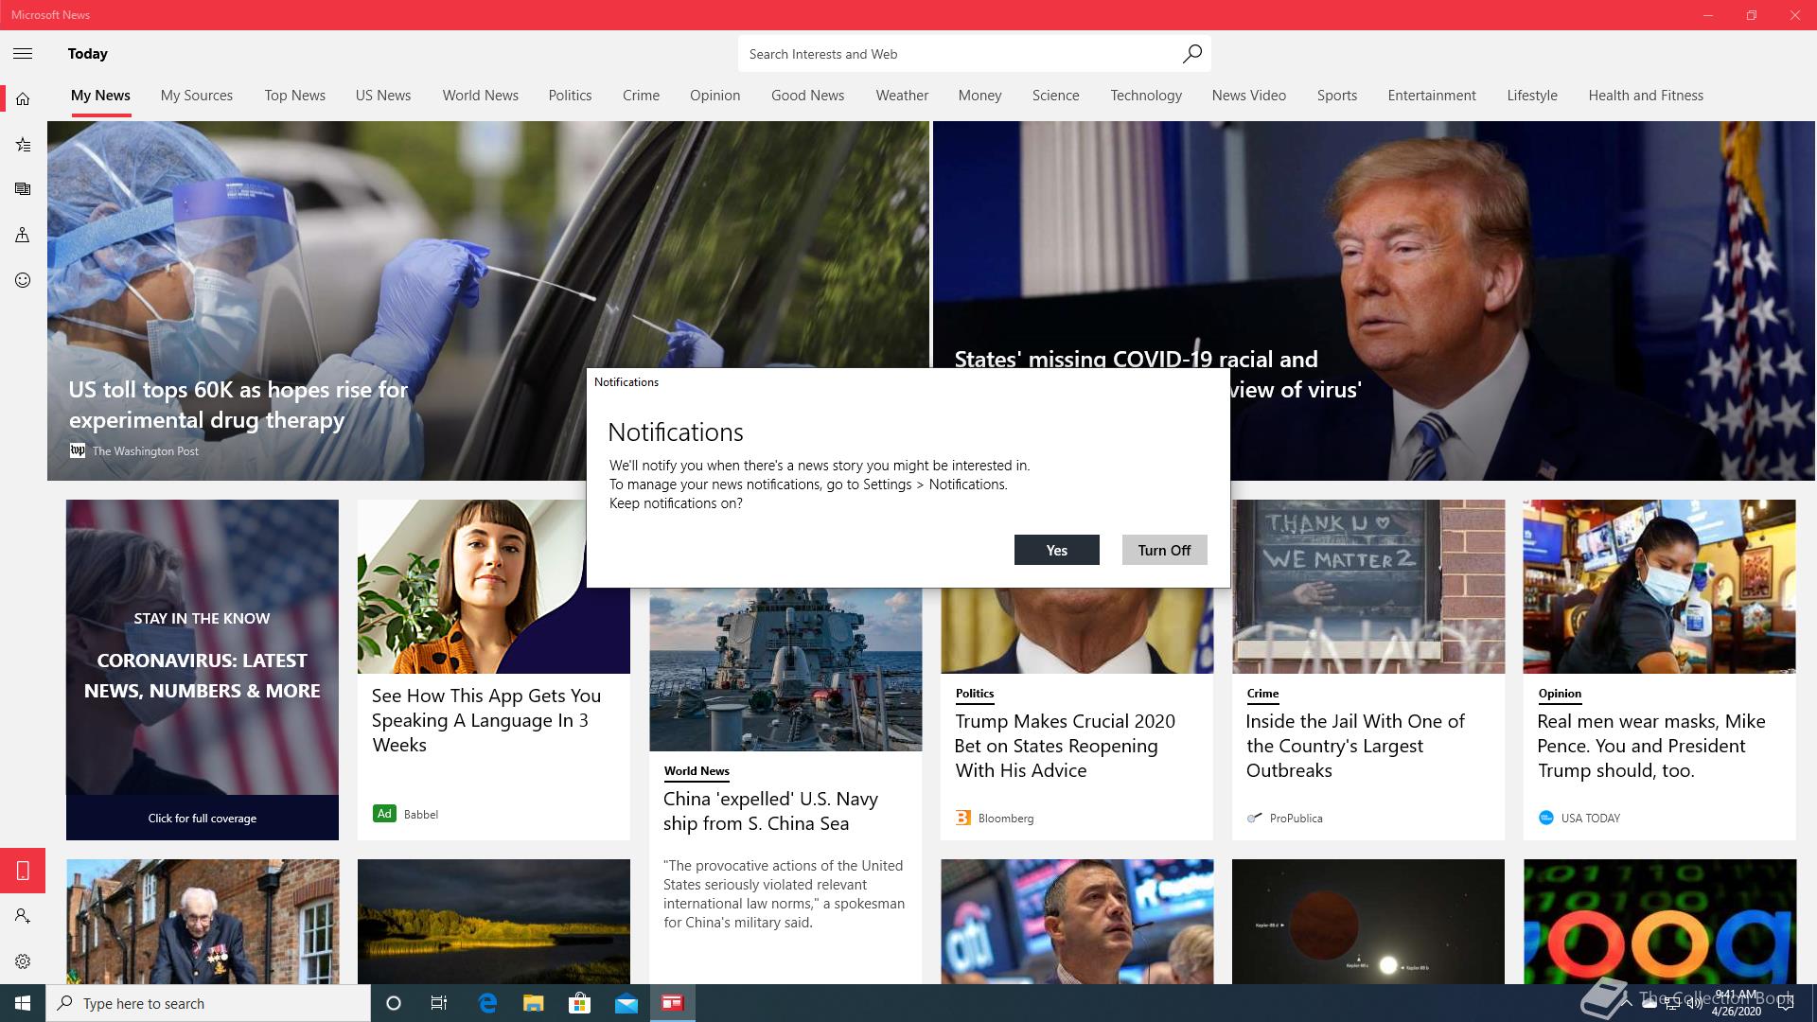Click the World News category label
The height and width of the screenshot is (1022, 1817).
pos(697,771)
